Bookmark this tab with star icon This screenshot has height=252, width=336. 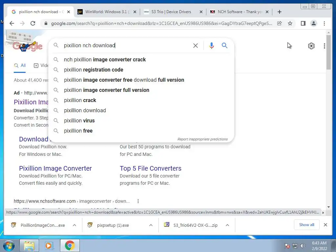[x=290, y=23]
